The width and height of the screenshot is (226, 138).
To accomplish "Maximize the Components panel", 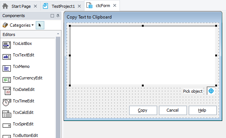I will 52,16.
